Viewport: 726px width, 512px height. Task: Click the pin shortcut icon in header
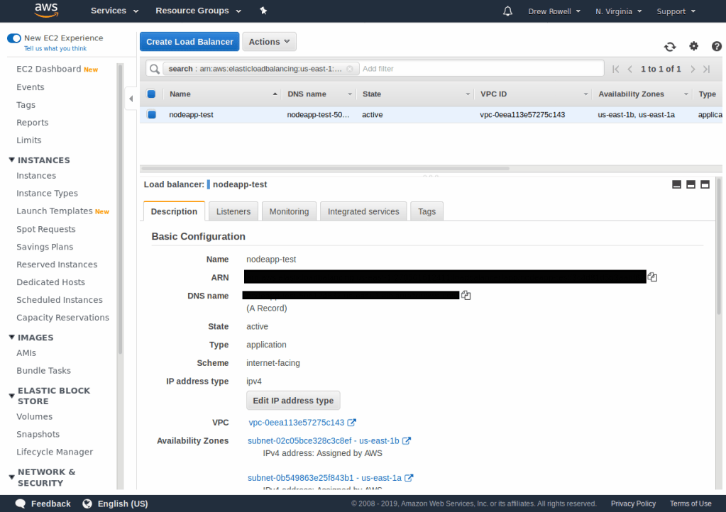pos(263,11)
